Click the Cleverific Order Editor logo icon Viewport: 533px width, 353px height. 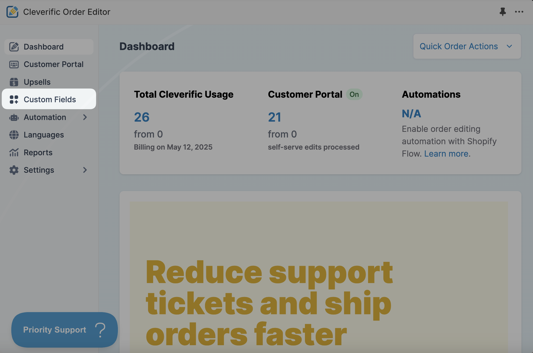click(x=12, y=12)
